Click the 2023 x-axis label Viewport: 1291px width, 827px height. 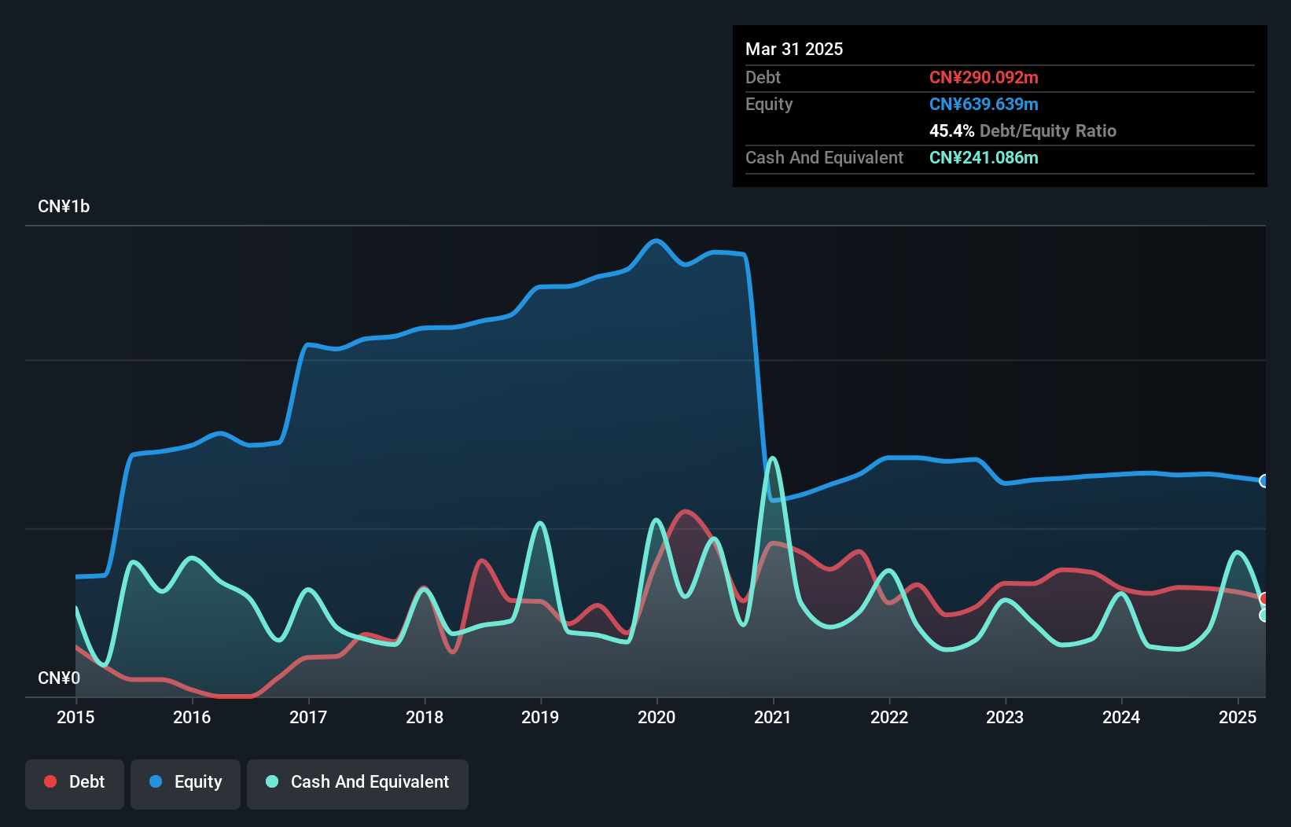pyautogui.click(x=1005, y=717)
